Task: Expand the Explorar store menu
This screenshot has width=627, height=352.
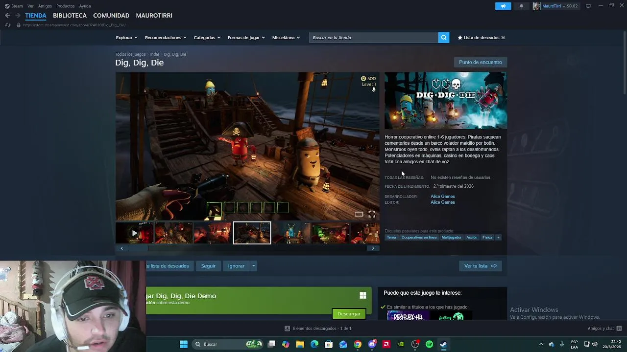Action: tap(126, 38)
